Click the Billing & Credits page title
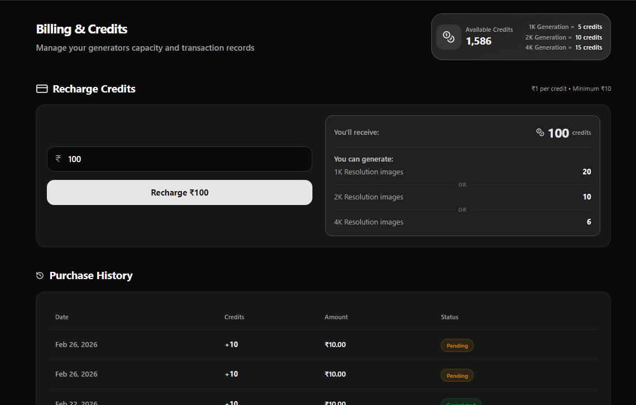 [x=81, y=28]
